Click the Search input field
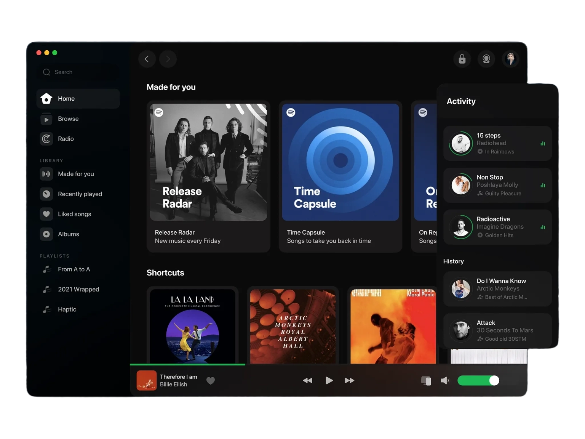 point(78,72)
